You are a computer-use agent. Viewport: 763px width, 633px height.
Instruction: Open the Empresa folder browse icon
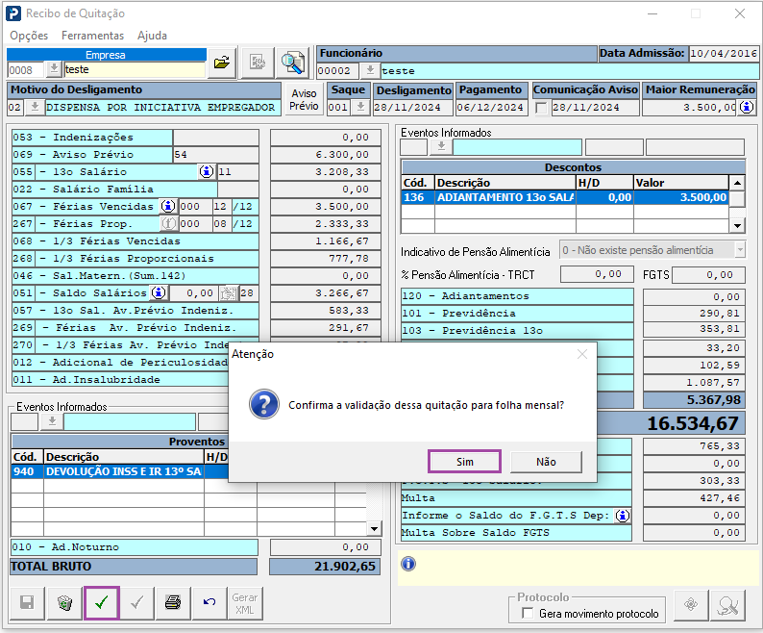[222, 63]
